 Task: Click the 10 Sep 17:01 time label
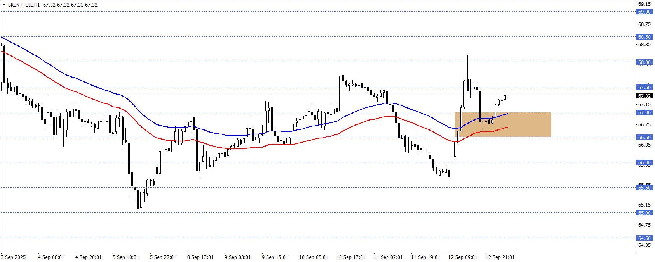click(351, 257)
